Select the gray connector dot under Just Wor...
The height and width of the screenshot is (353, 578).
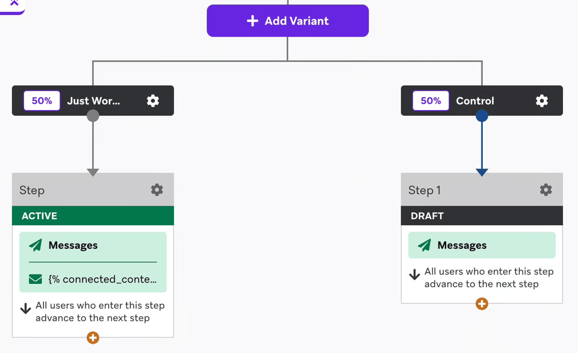coord(93,116)
